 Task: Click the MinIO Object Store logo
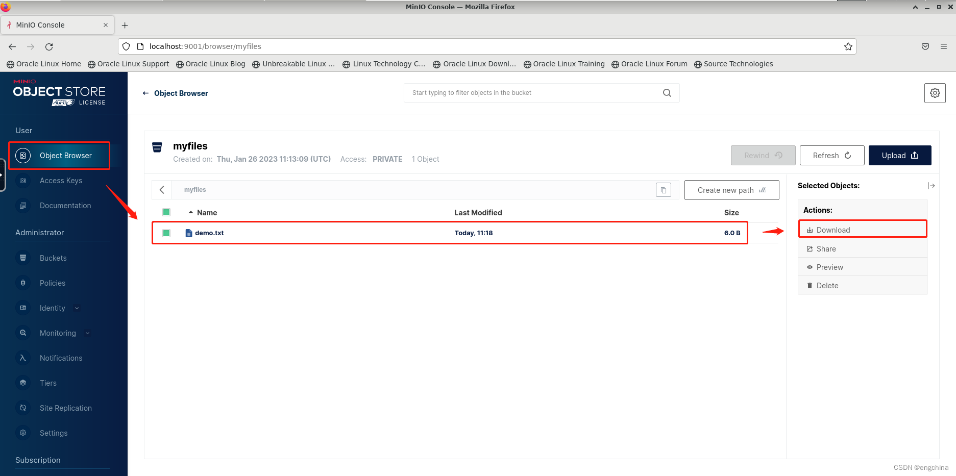click(59, 92)
